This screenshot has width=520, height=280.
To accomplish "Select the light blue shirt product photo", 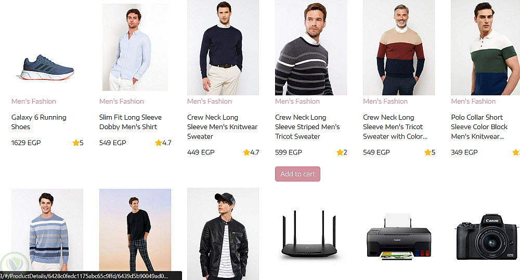I will coord(135,48).
